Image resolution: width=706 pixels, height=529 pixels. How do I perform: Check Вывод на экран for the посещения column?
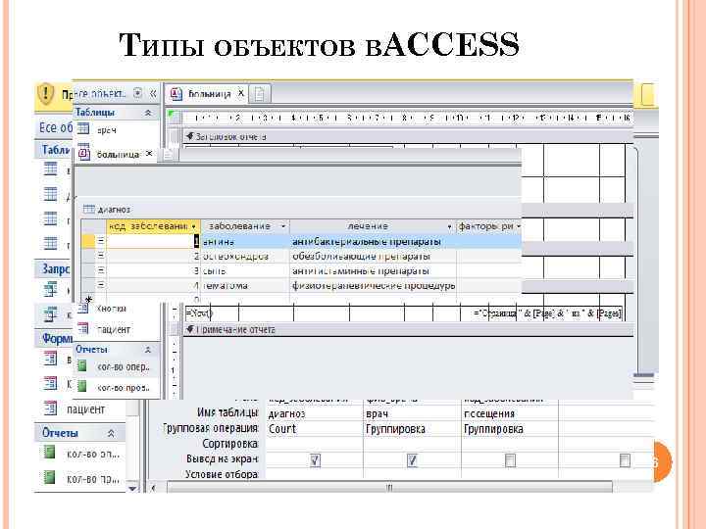coord(510,460)
